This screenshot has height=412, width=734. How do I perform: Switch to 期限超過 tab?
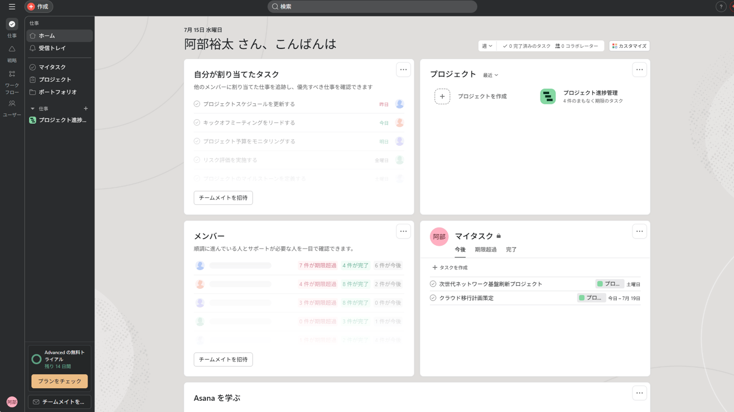pos(486,250)
